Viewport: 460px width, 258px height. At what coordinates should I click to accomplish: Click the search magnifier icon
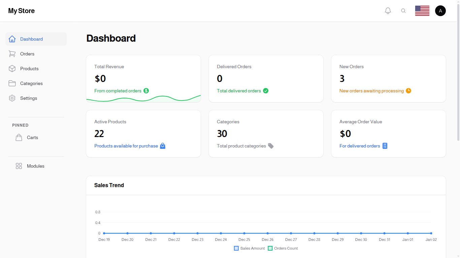[x=403, y=10]
